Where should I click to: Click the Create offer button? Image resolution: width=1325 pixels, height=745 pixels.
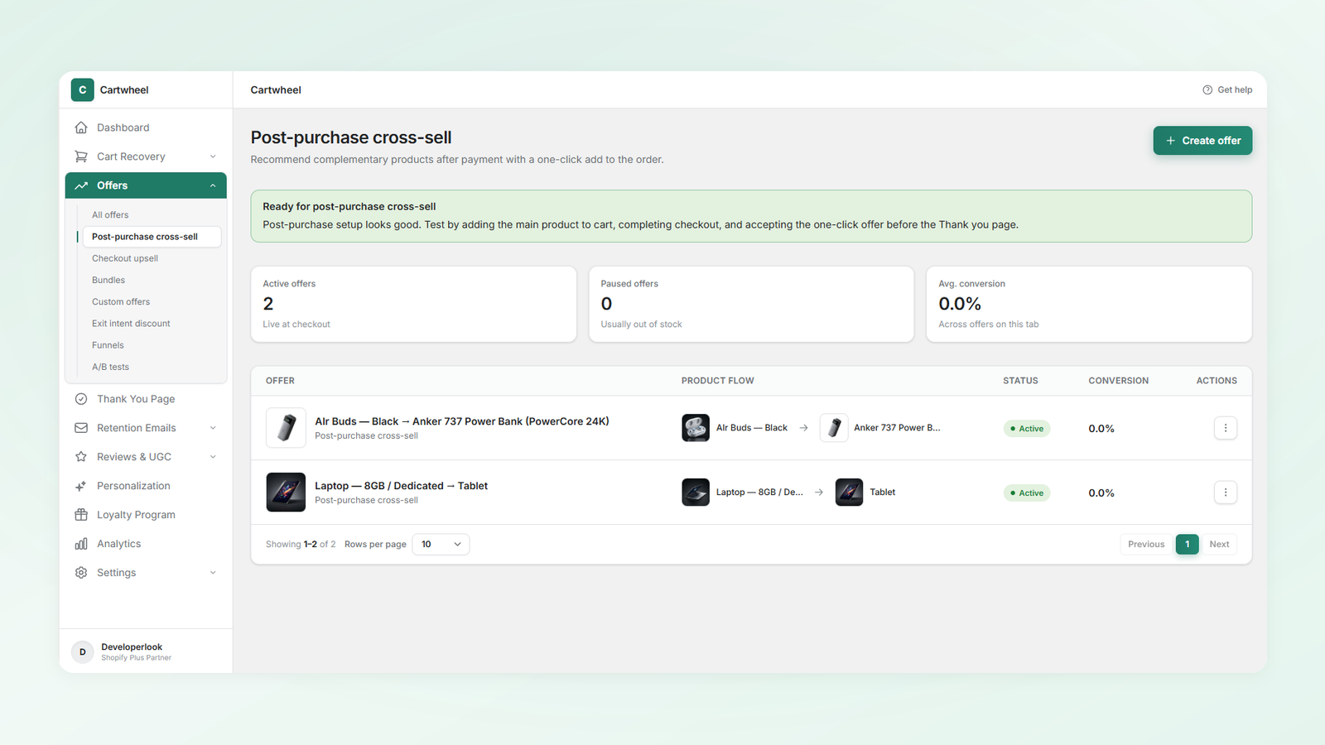pos(1202,141)
